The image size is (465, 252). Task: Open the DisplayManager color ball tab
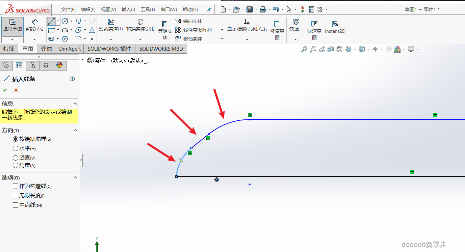tap(60, 65)
